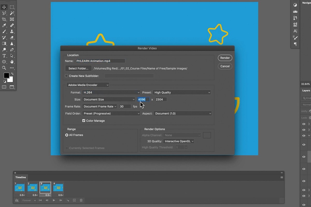Change the screen mode

click(12, 87)
